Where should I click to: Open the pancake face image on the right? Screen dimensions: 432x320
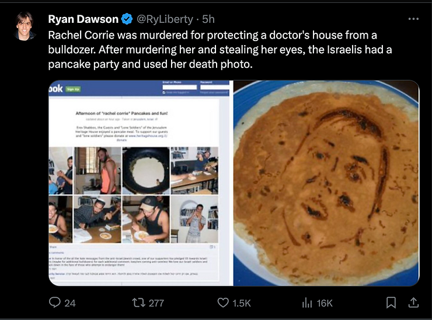point(326,183)
